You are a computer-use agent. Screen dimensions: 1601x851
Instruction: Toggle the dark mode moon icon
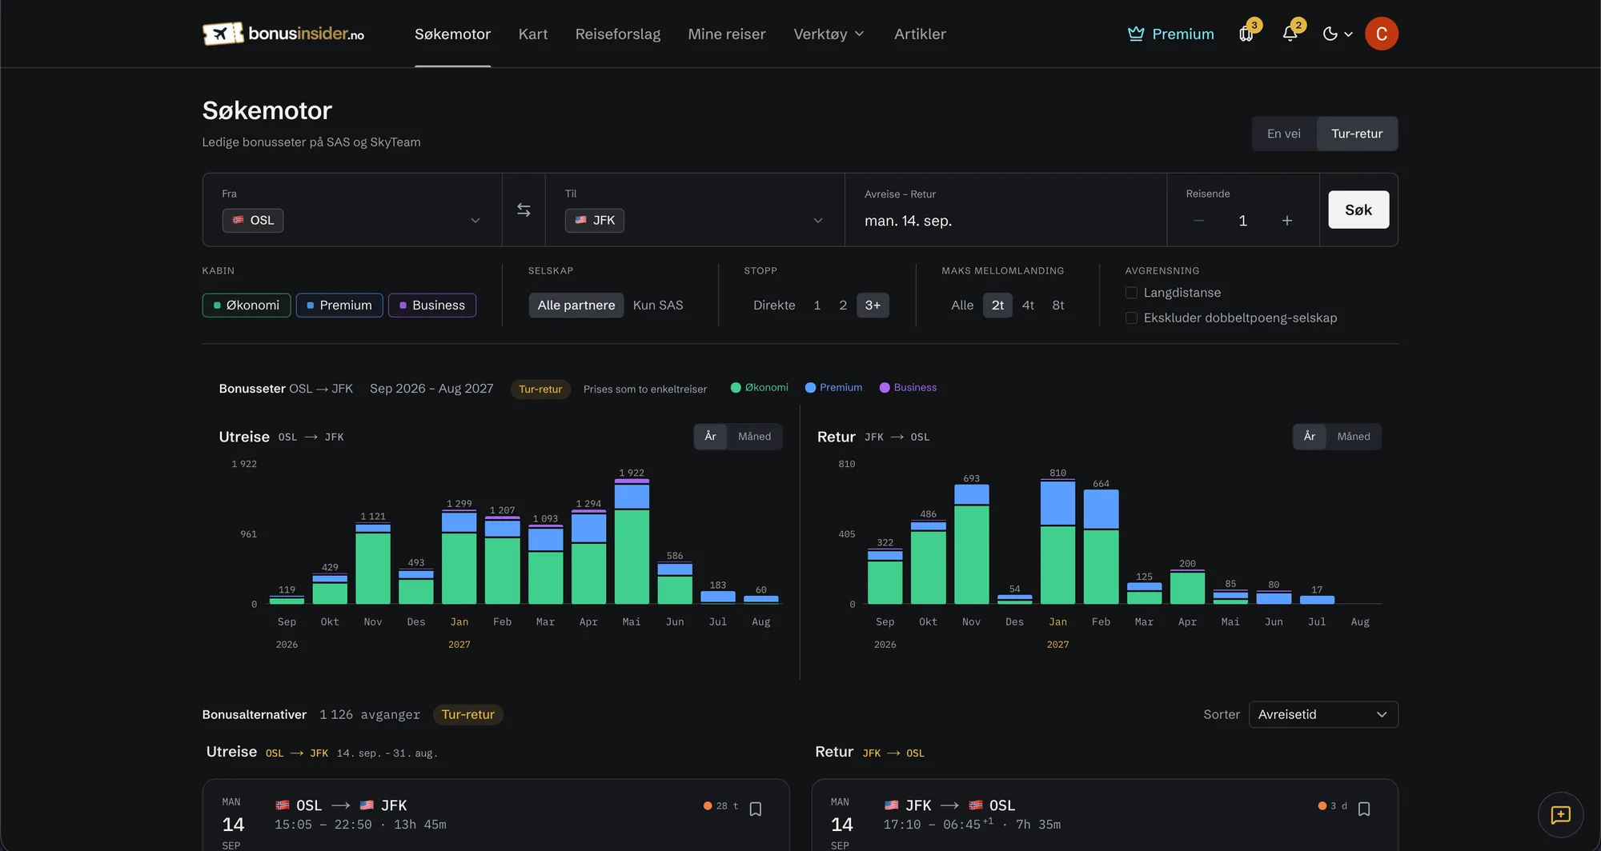tap(1330, 34)
